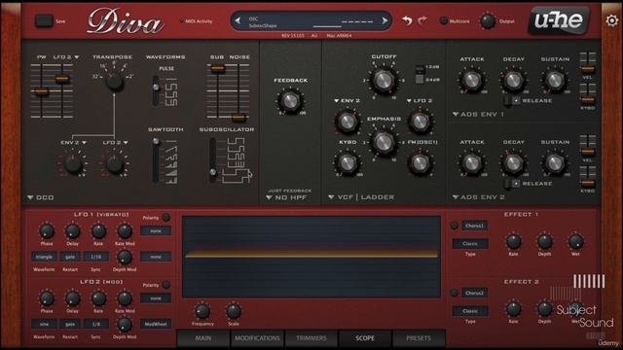Click the Suboscillator waveform slider
Image resolution: width=623 pixels, height=350 pixels.
pos(213,160)
